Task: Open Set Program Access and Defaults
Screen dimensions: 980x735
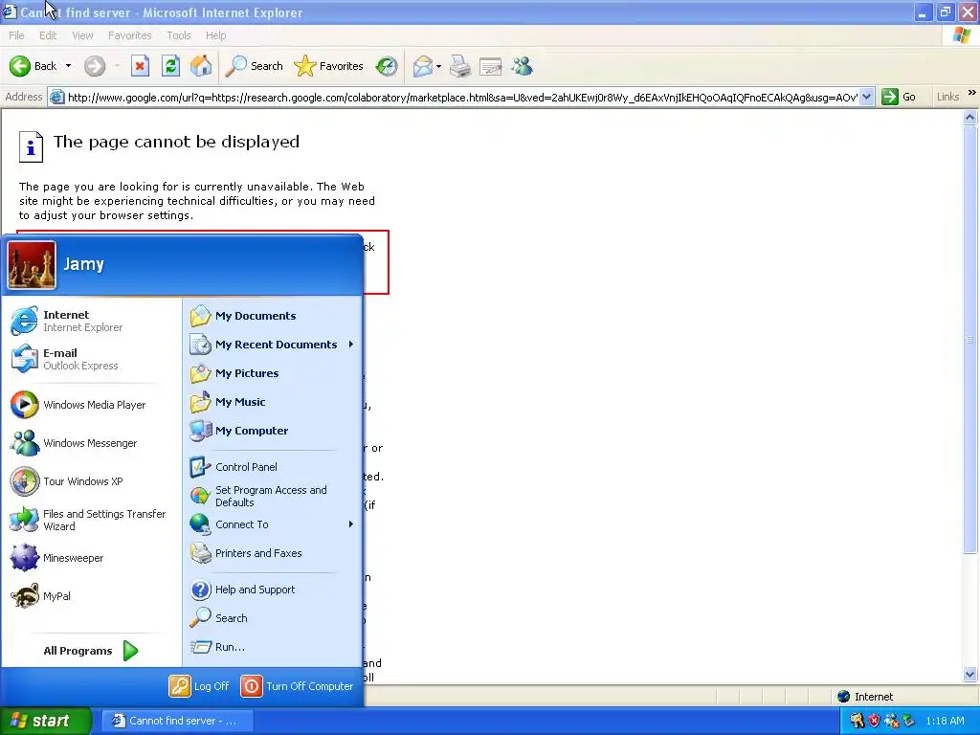Action: pos(258,497)
